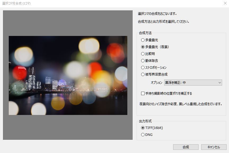Viewport: 229px width, 153px height.
Task: Click the purple Ferris wheel in the preview
Action: [62, 82]
